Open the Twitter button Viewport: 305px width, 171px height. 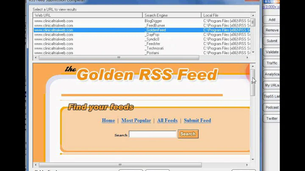click(272, 119)
